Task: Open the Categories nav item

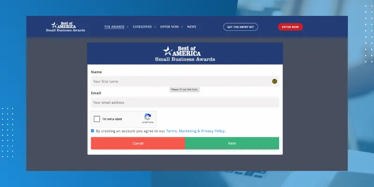Action: pyautogui.click(x=142, y=27)
